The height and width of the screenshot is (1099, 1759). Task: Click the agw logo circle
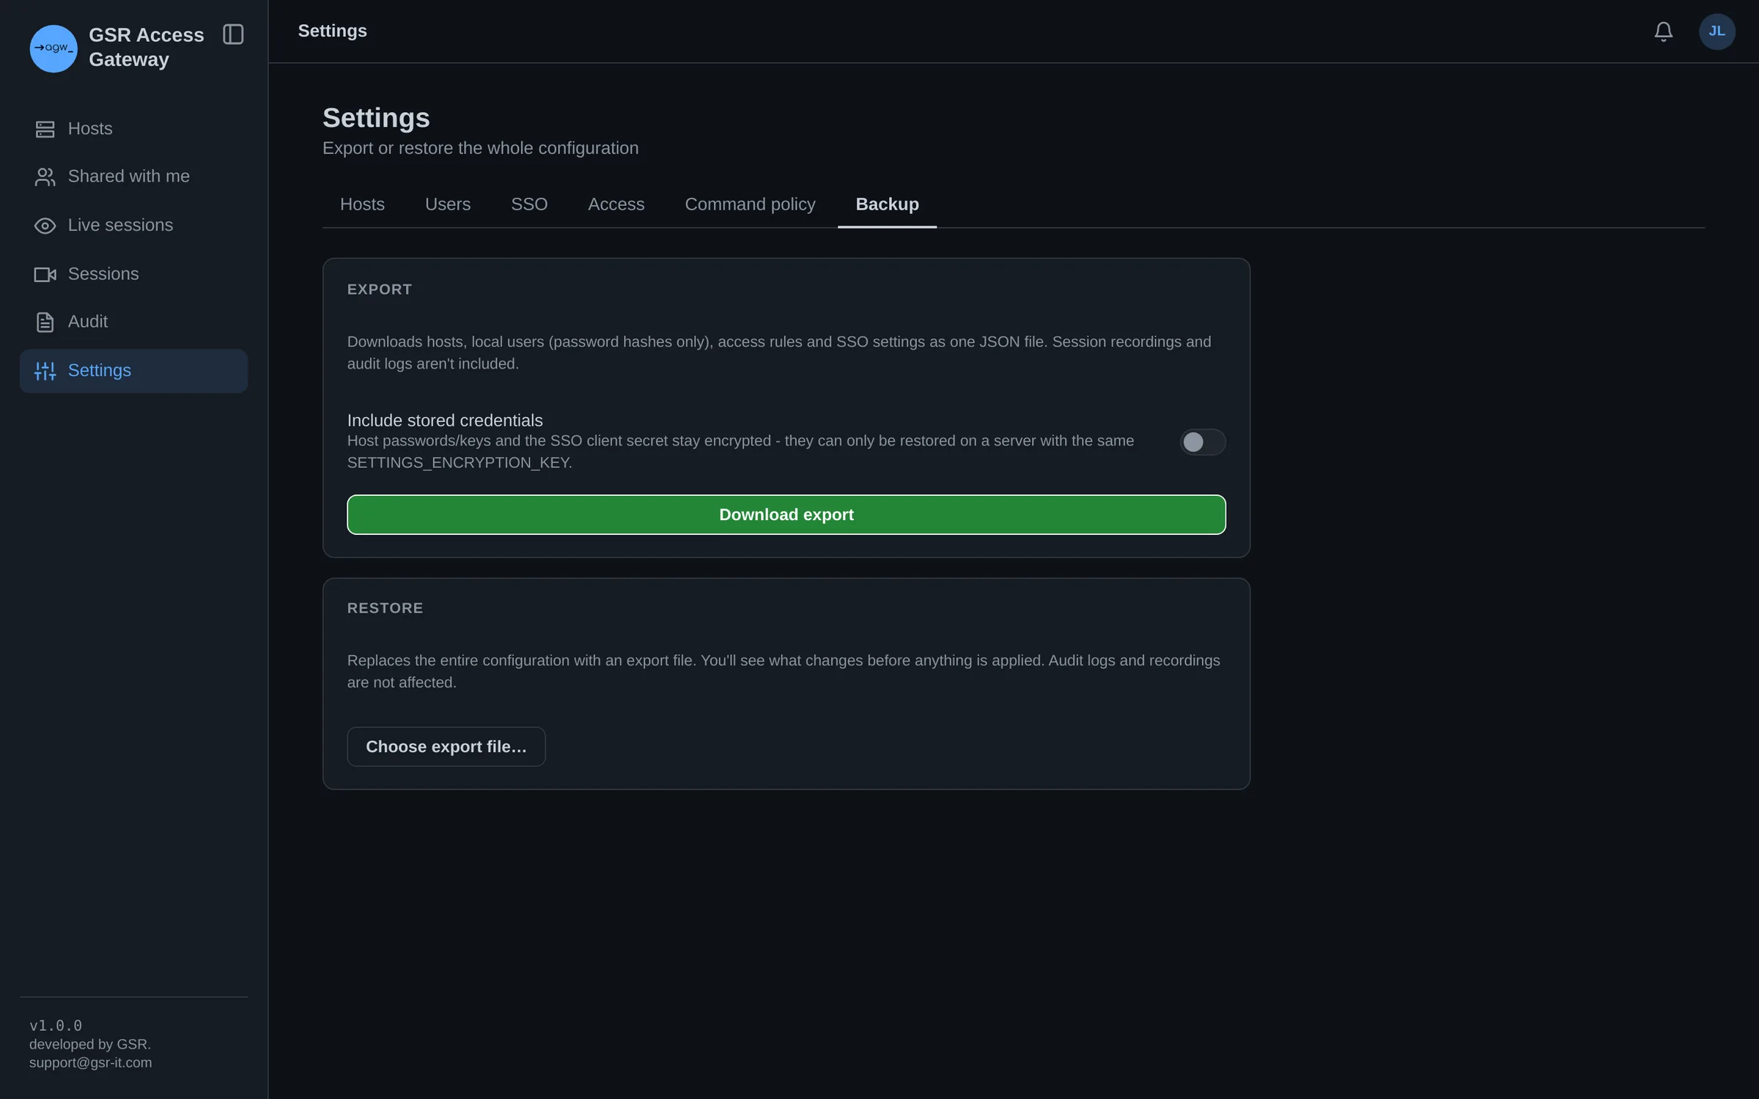pos(54,48)
